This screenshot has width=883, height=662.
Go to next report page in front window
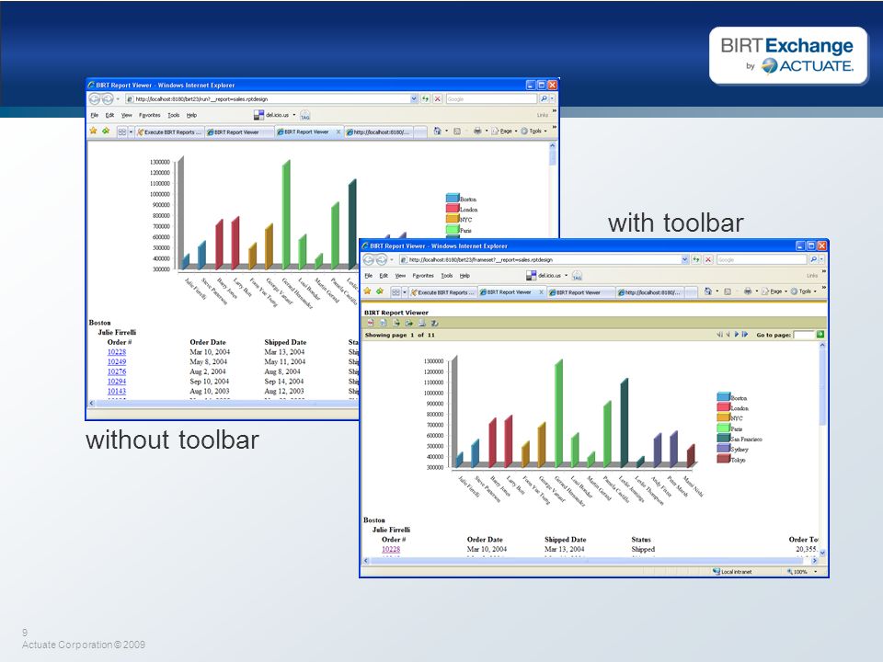click(x=737, y=335)
